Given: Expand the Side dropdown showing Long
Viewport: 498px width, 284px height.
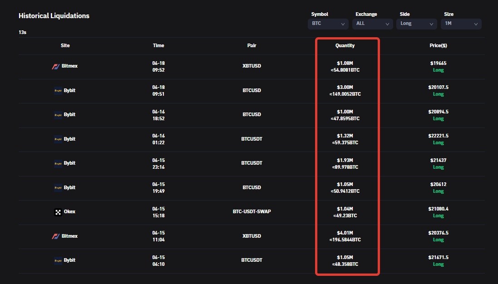Looking at the screenshot, I should (x=416, y=24).
